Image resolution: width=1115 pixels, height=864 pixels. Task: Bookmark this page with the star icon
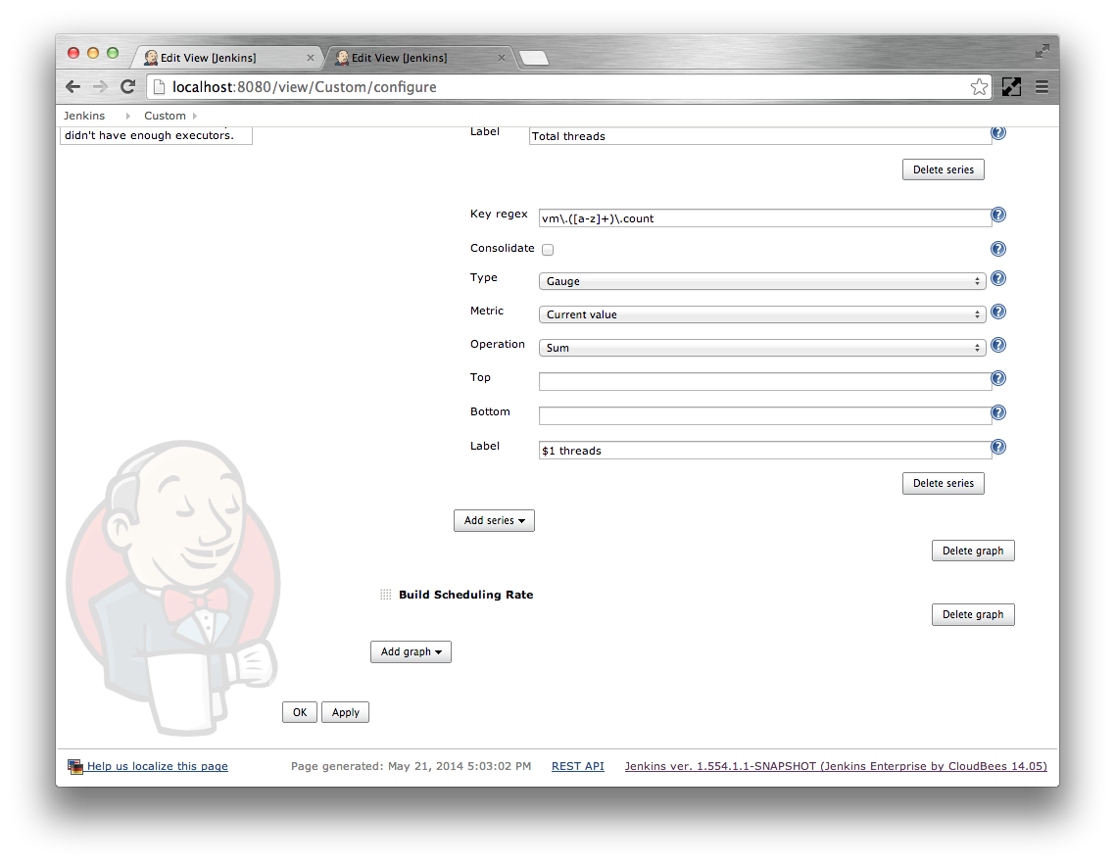click(x=979, y=87)
